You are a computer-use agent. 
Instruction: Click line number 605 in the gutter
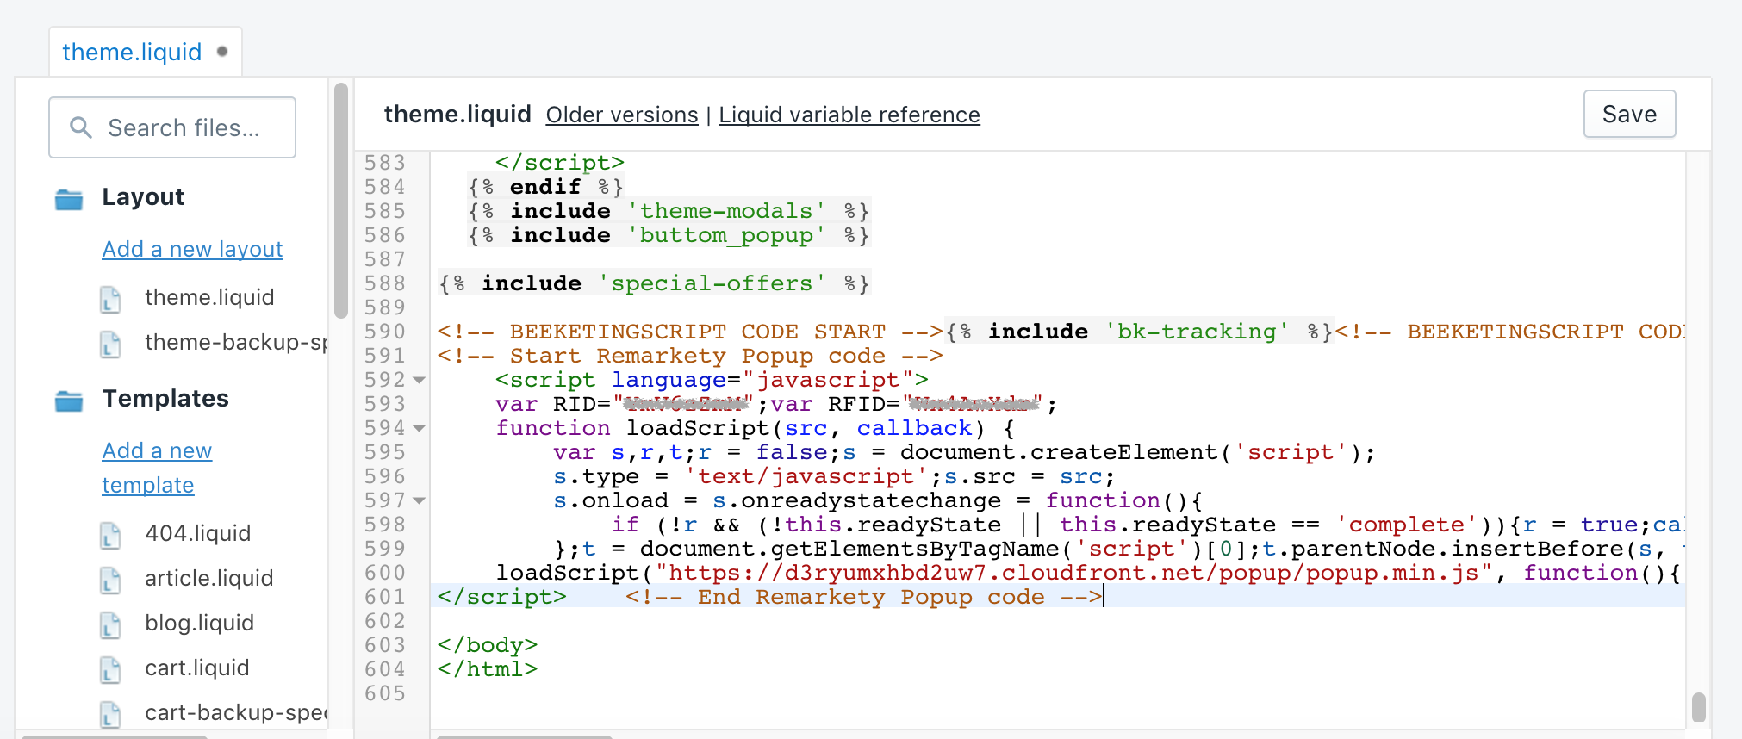[x=384, y=693]
